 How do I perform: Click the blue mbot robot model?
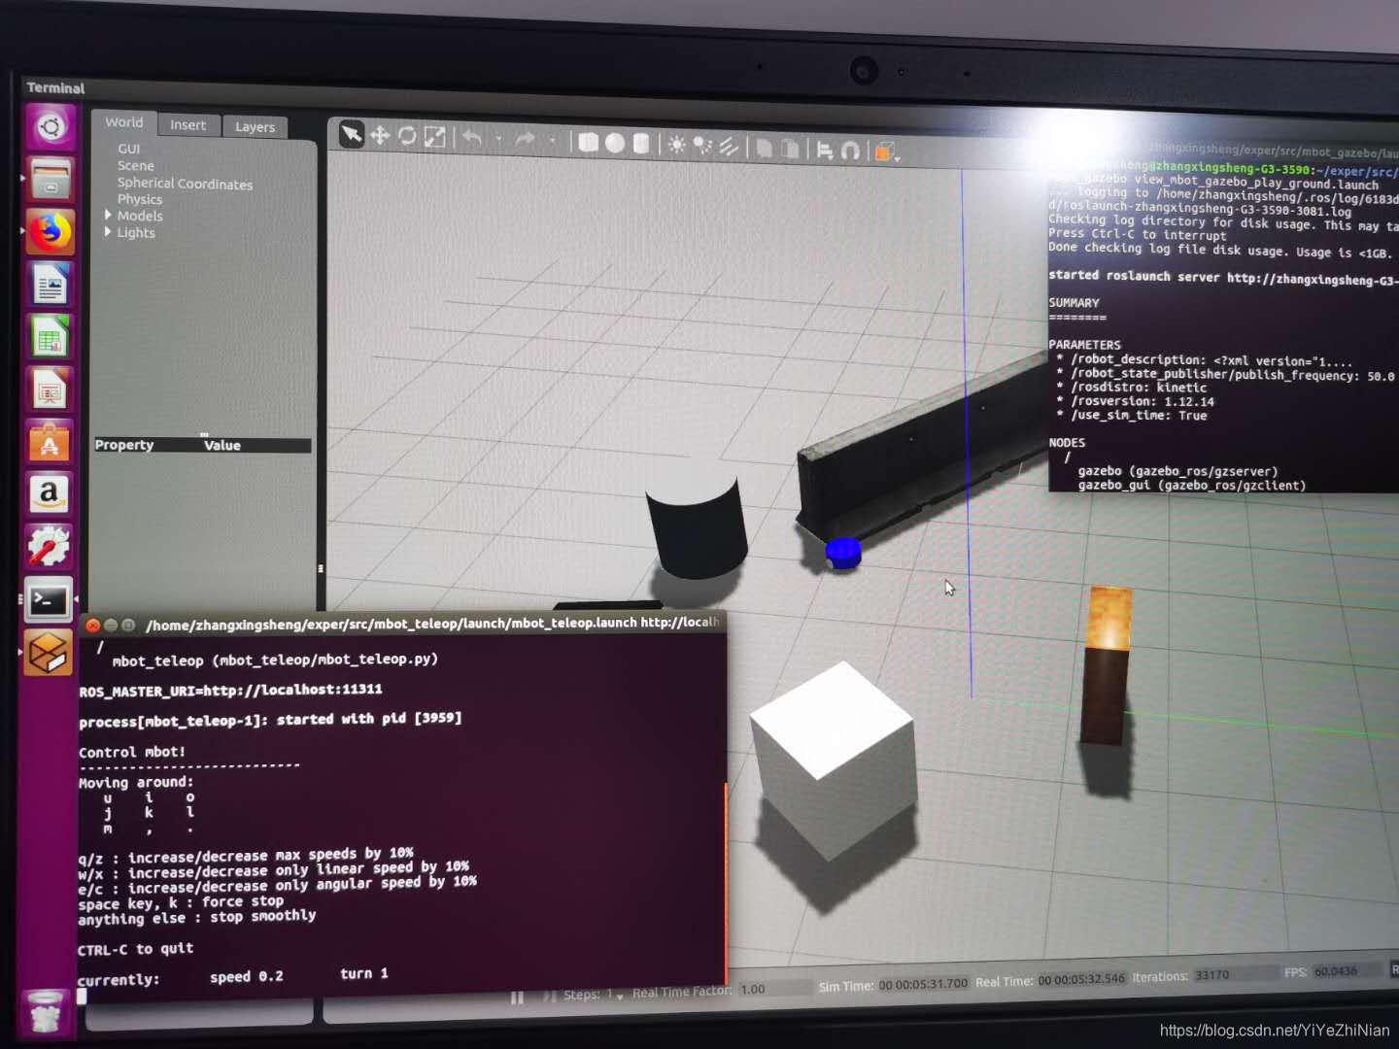click(842, 553)
